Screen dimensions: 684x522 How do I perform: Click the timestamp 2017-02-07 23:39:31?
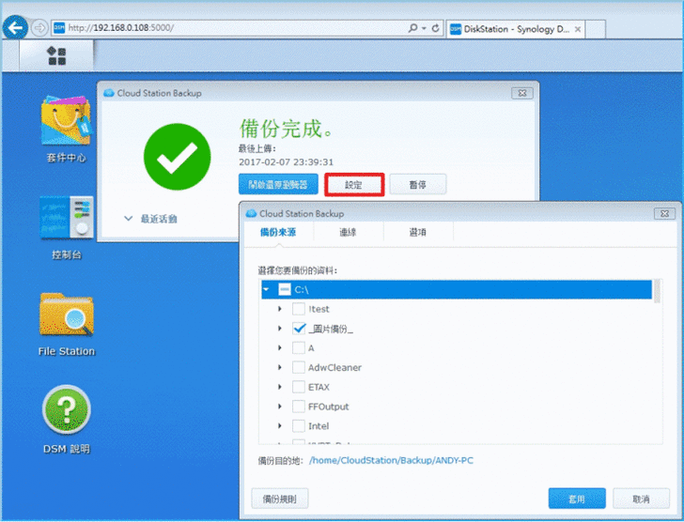[287, 162]
